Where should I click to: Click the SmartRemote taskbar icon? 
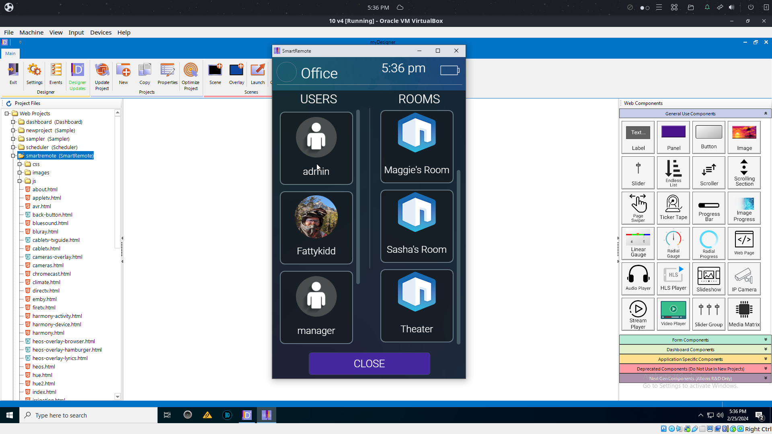click(267, 415)
